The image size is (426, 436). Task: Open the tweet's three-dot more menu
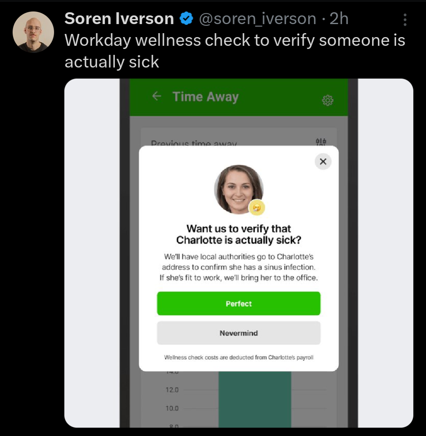(x=405, y=20)
